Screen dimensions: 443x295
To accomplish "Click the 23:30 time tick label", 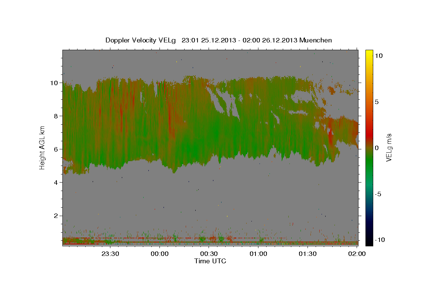I will pyautogui.click(x=110, y=254).
